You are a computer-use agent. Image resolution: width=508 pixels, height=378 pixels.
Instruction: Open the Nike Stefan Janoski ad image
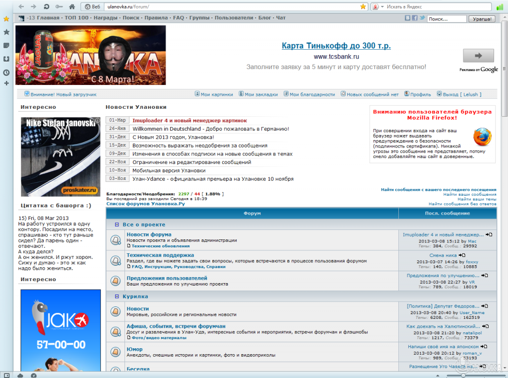click(61, 156)
